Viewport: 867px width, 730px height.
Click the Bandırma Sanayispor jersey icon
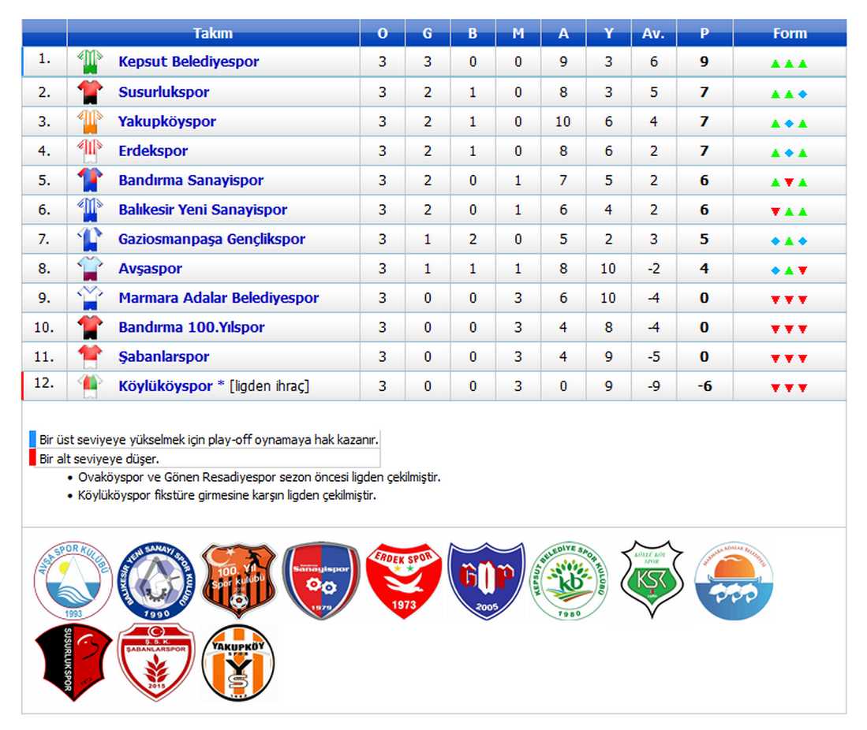pyautogui.click(x=90, y=181)
